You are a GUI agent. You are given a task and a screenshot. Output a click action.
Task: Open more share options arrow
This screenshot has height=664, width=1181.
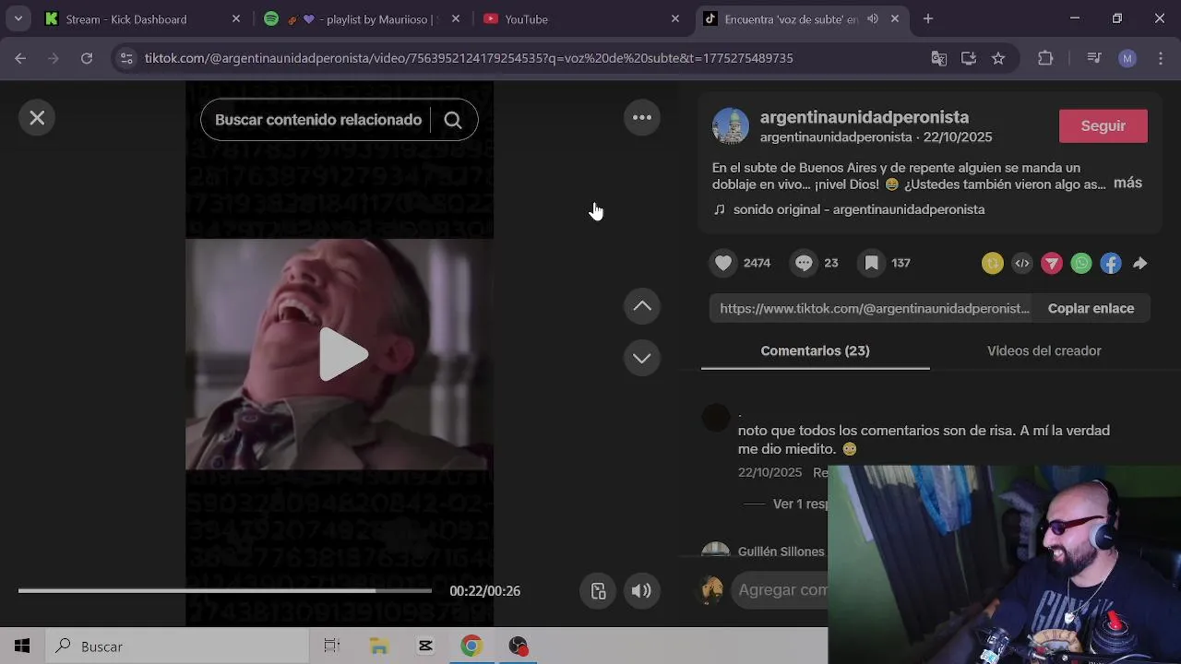click(1140, 264)
